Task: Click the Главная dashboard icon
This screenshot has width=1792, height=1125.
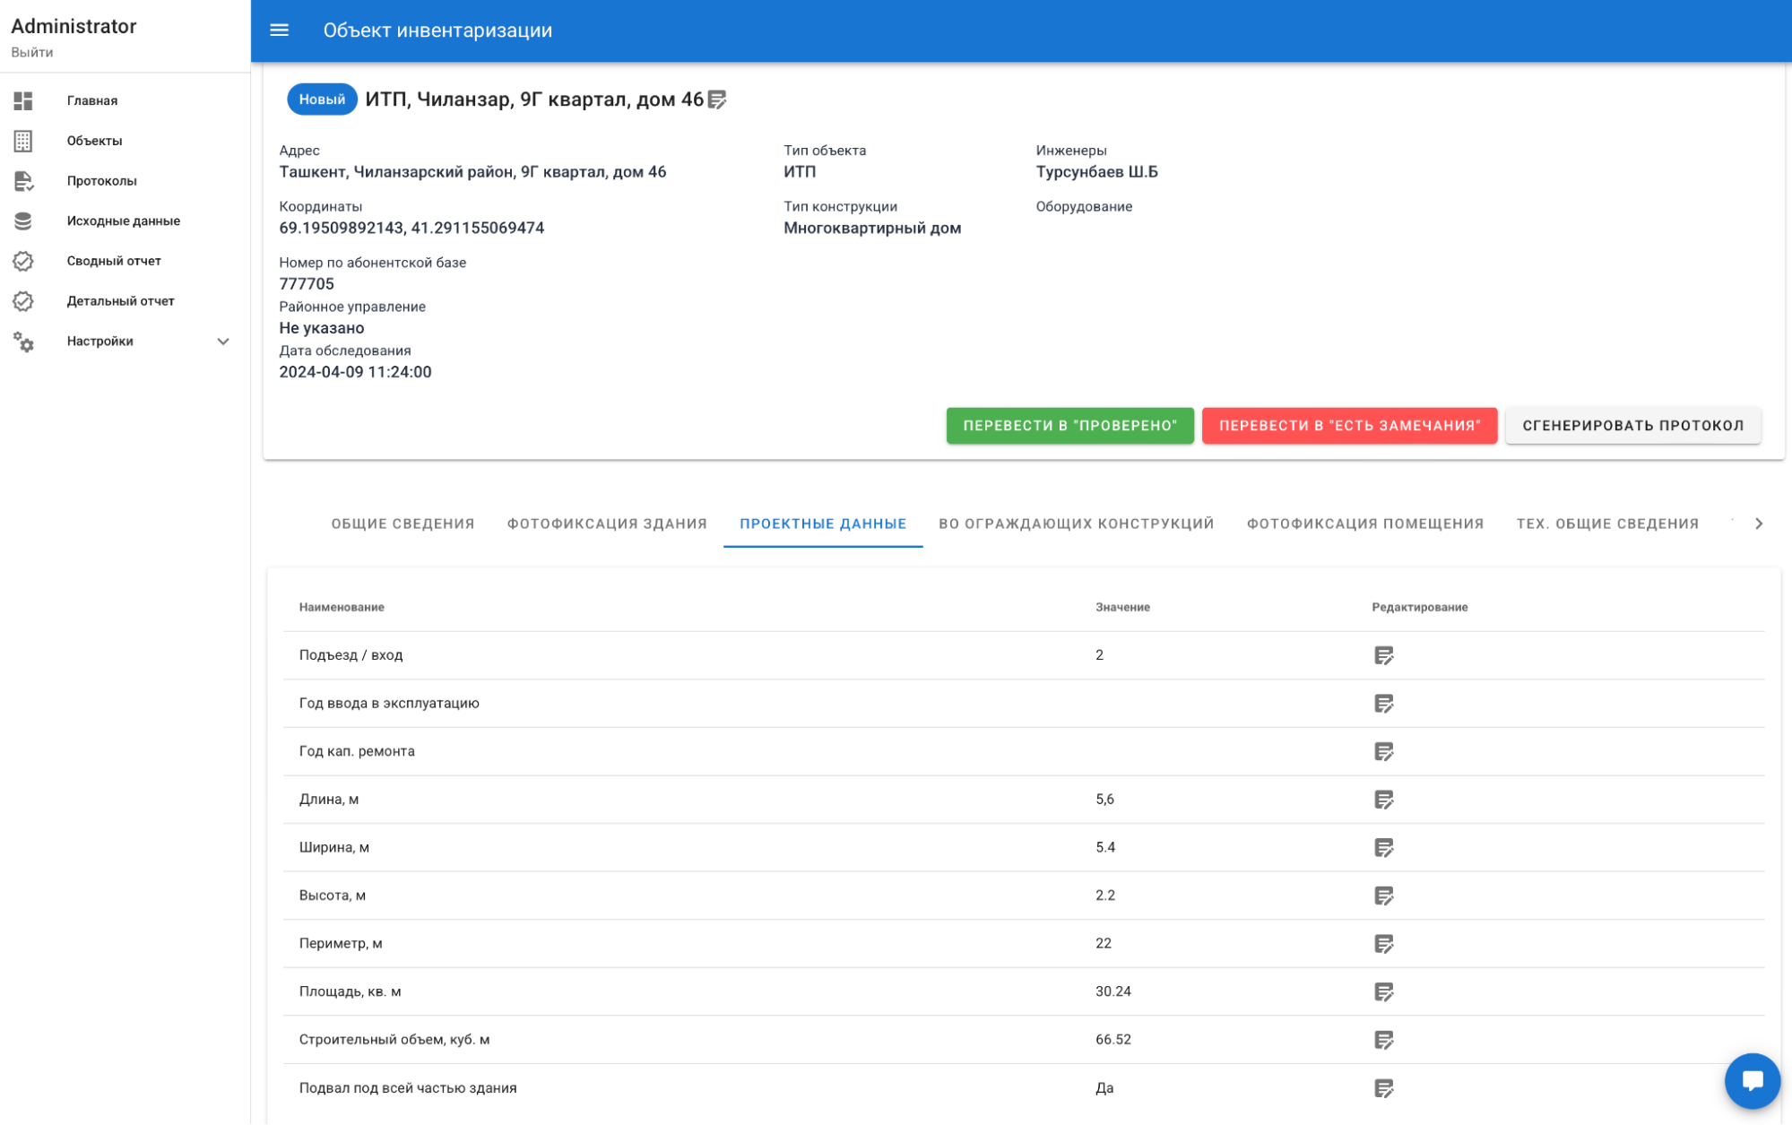Action: (23, 100)
